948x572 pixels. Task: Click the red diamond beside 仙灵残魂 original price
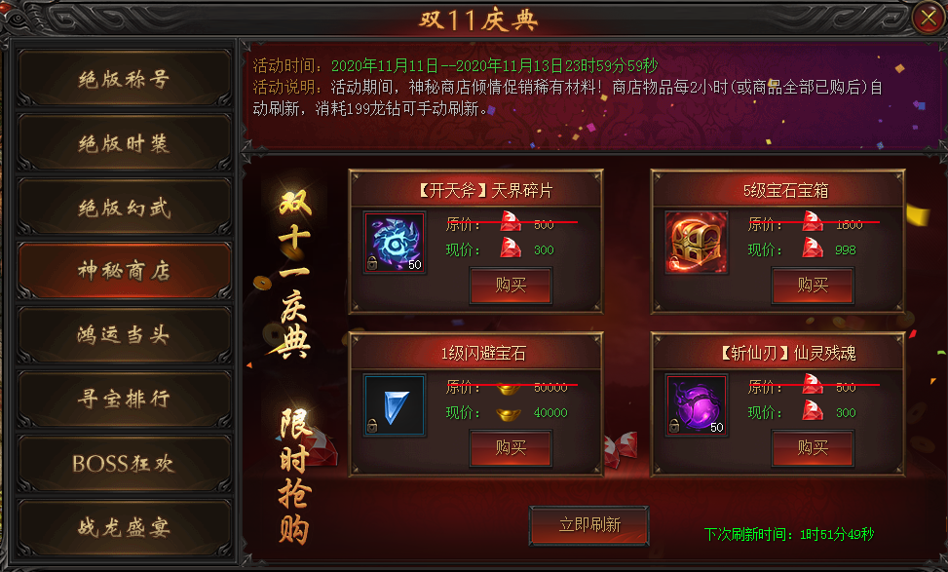coord(812,385)
